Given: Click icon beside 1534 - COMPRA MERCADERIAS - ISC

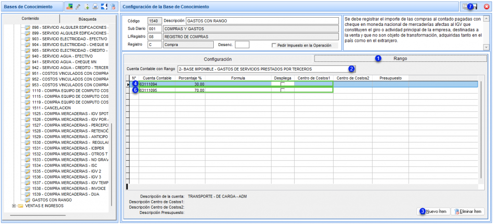Looking at the screenshot, I should click(27, 165).
